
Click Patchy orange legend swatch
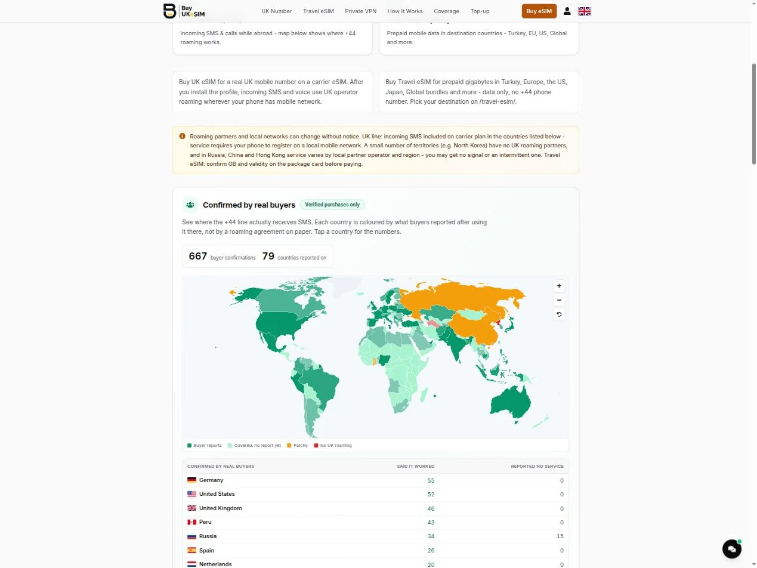click(289, 445)
